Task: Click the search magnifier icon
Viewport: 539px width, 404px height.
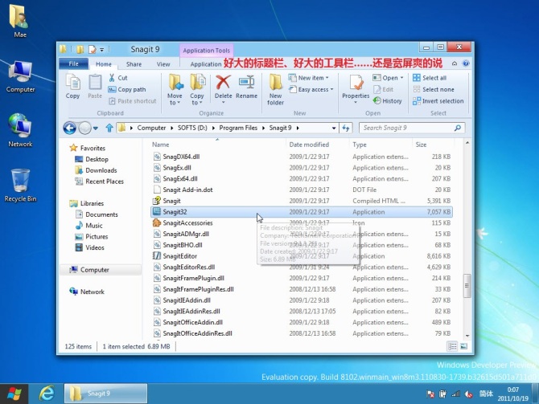Action: pyautogui.click(x=458, y=128)
